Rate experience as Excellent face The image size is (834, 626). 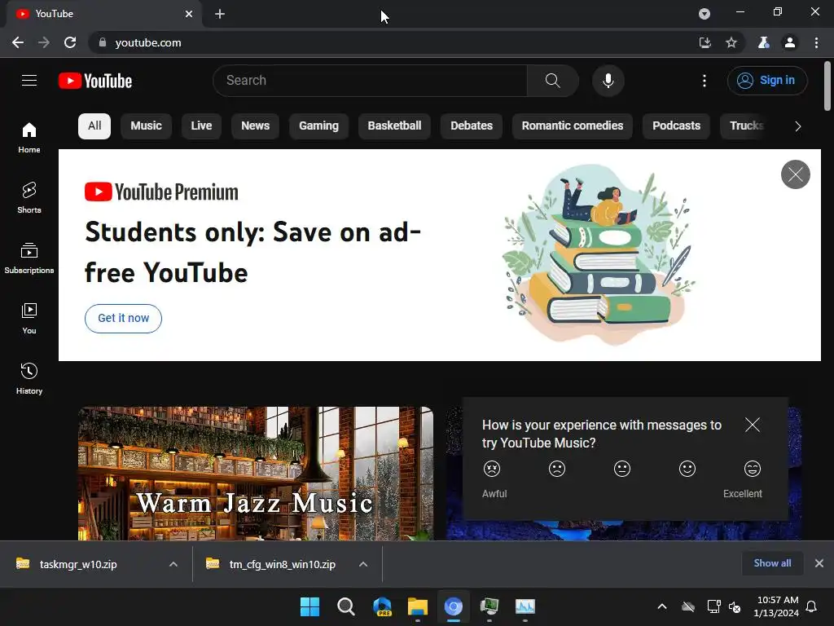pos(752,469)
